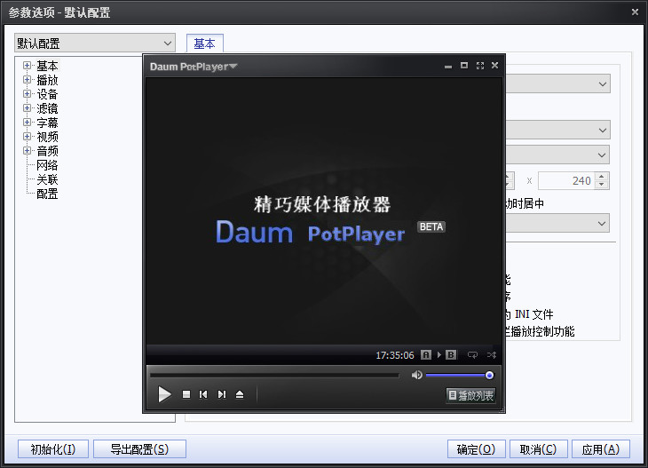The image size is (648, 468).
Task: Open the 默认配置 profile dropdown
Action: tap(95, 43)
